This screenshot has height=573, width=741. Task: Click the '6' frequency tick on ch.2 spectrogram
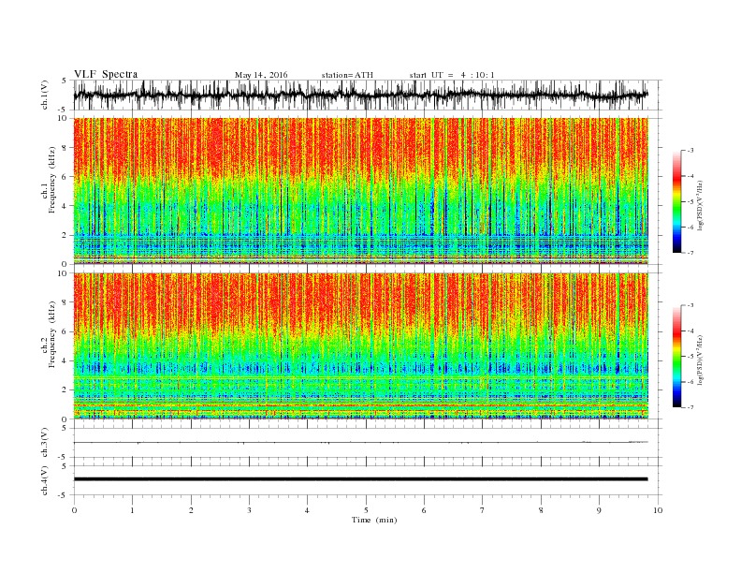click(65, 331)
